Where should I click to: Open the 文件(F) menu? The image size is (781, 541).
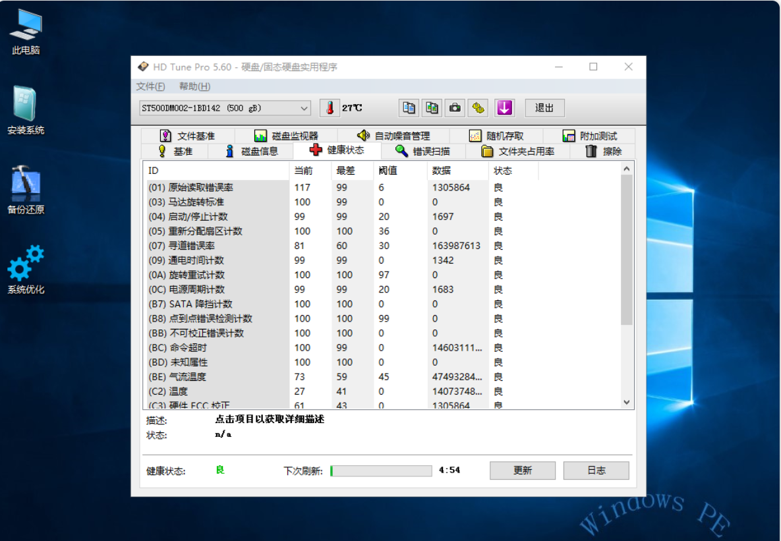coord(150,86)
